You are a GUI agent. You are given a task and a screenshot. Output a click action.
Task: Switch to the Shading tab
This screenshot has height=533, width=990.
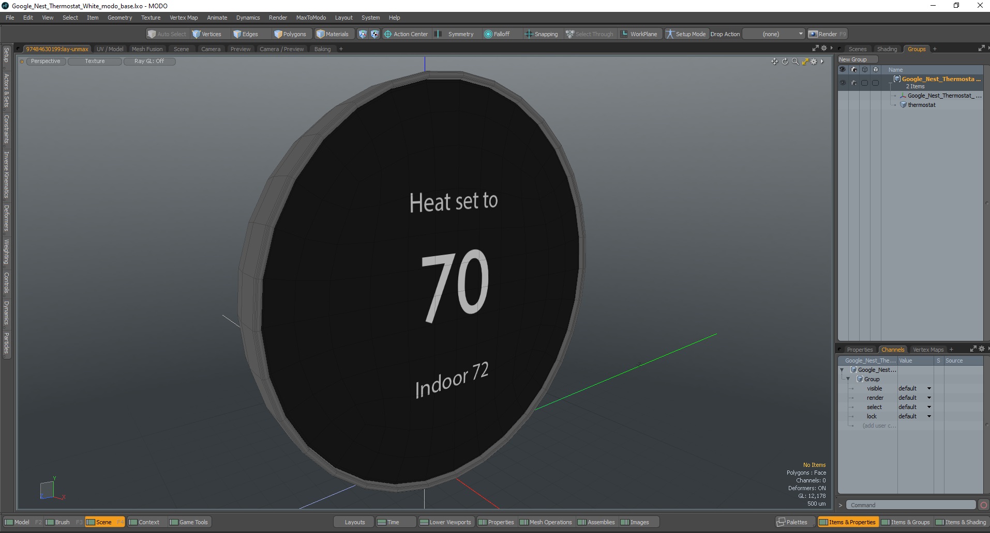(x=887, y=49)
